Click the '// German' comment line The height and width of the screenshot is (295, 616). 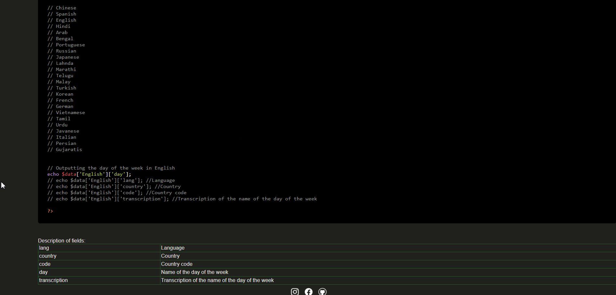60,106
